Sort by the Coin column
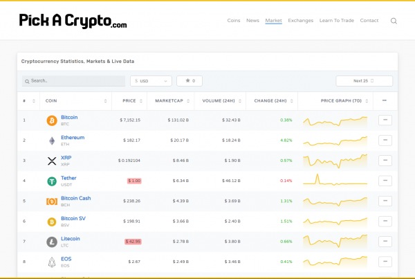 click(76, 100)
